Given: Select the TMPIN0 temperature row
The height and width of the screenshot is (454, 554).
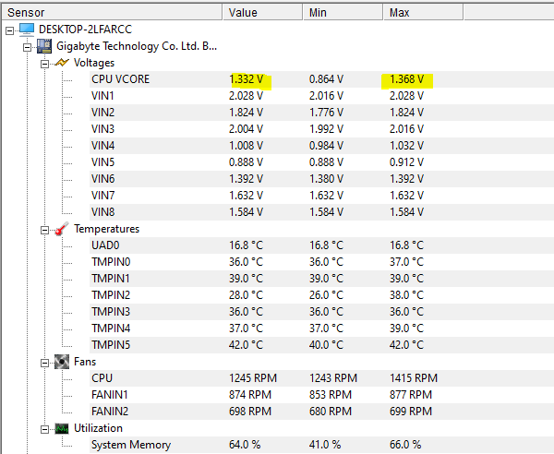Looking at the screenshot, I should tap(321, 261).
